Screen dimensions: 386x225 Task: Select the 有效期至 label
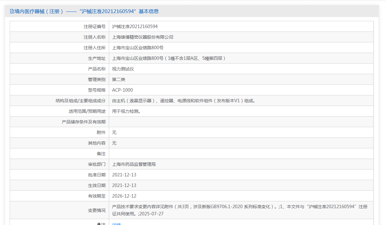pos(97,196)
